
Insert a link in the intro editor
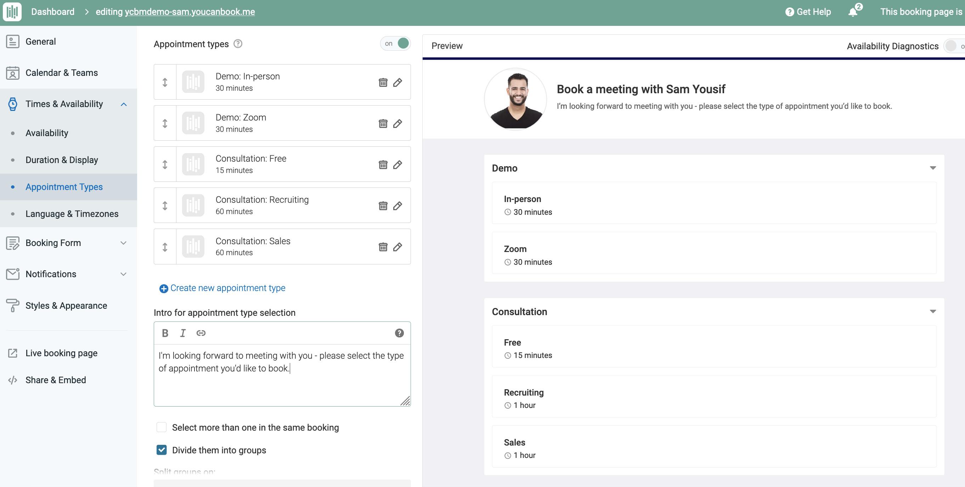coord(201,333)
